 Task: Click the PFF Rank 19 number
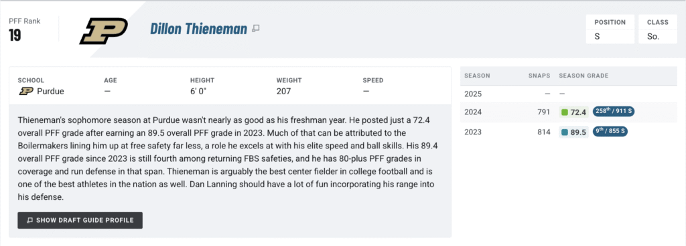tap(15, 36)
